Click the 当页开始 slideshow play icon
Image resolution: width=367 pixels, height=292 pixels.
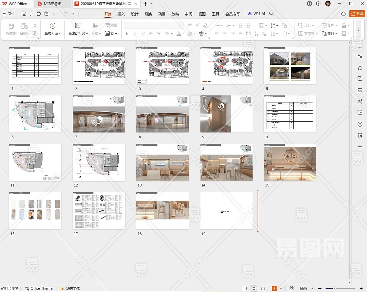(x=52, y=25)
